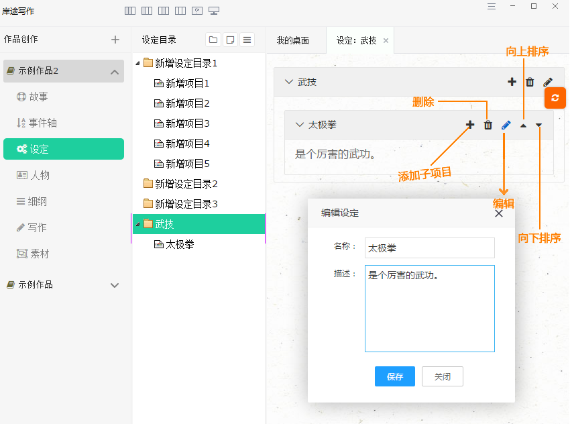Screen dimensions: 570x424
Task: Add a new work with plus icon
Action: [x=115, y=40]
